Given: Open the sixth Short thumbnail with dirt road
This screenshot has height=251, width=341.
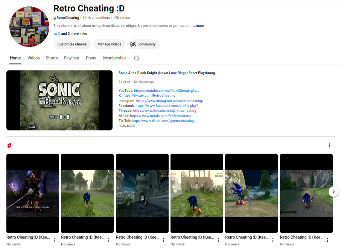Looking at the screenshot, I should pos(306,193).
